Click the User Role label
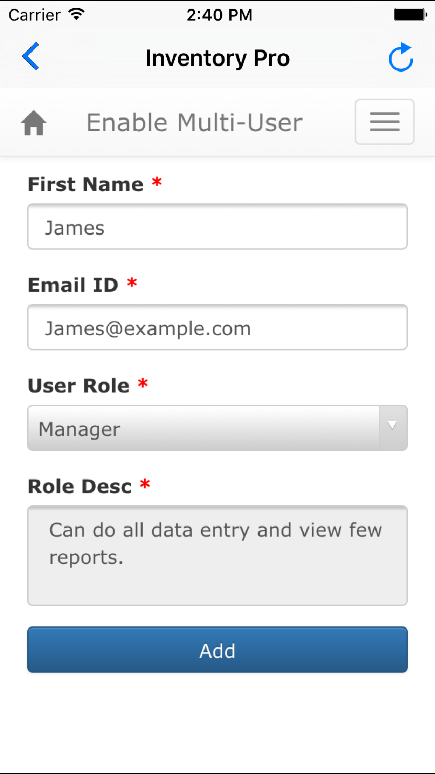The image size is (435, 774). (79, 386)
